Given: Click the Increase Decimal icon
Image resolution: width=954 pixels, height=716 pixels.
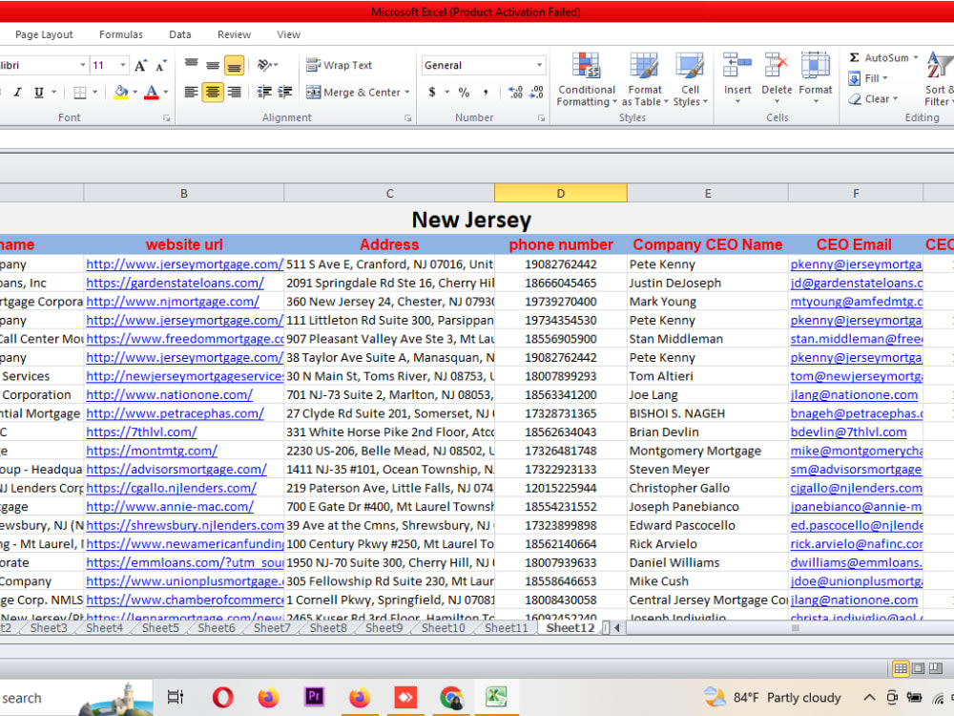Looking at the screenshot, I should click(515, 93).
